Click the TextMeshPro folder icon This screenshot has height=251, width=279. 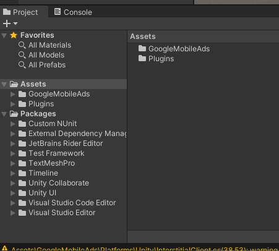22,163
